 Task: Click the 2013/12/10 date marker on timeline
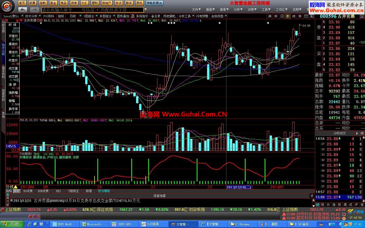239,187
